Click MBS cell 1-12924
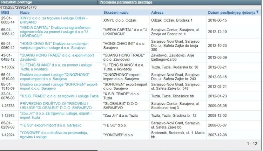Image resolution: width=263 pixels, height=151 pixels. pyautogui.click(x=8, y=135)
